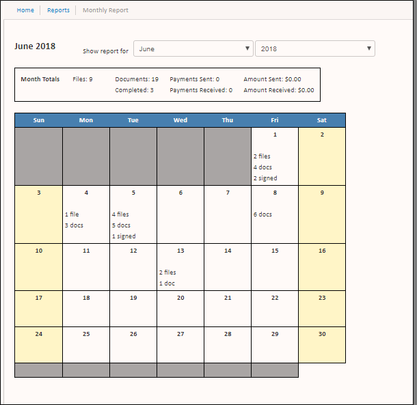
Task: Click Amount Sent: $0.00
Action: pyautogui.click(x=272, y=79)
